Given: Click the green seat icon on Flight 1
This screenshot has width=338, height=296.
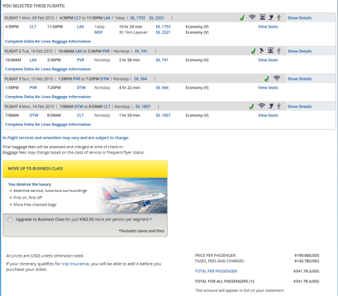Looking at the screenshot, I should [x=242, y=18].
